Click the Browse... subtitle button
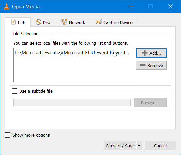The height and width of the screenshot is (155, 181). (x=150, y=103)
